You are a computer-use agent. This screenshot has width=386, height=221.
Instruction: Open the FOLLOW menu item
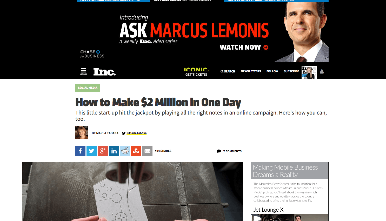pyautogui.click(x=272, y=71)
